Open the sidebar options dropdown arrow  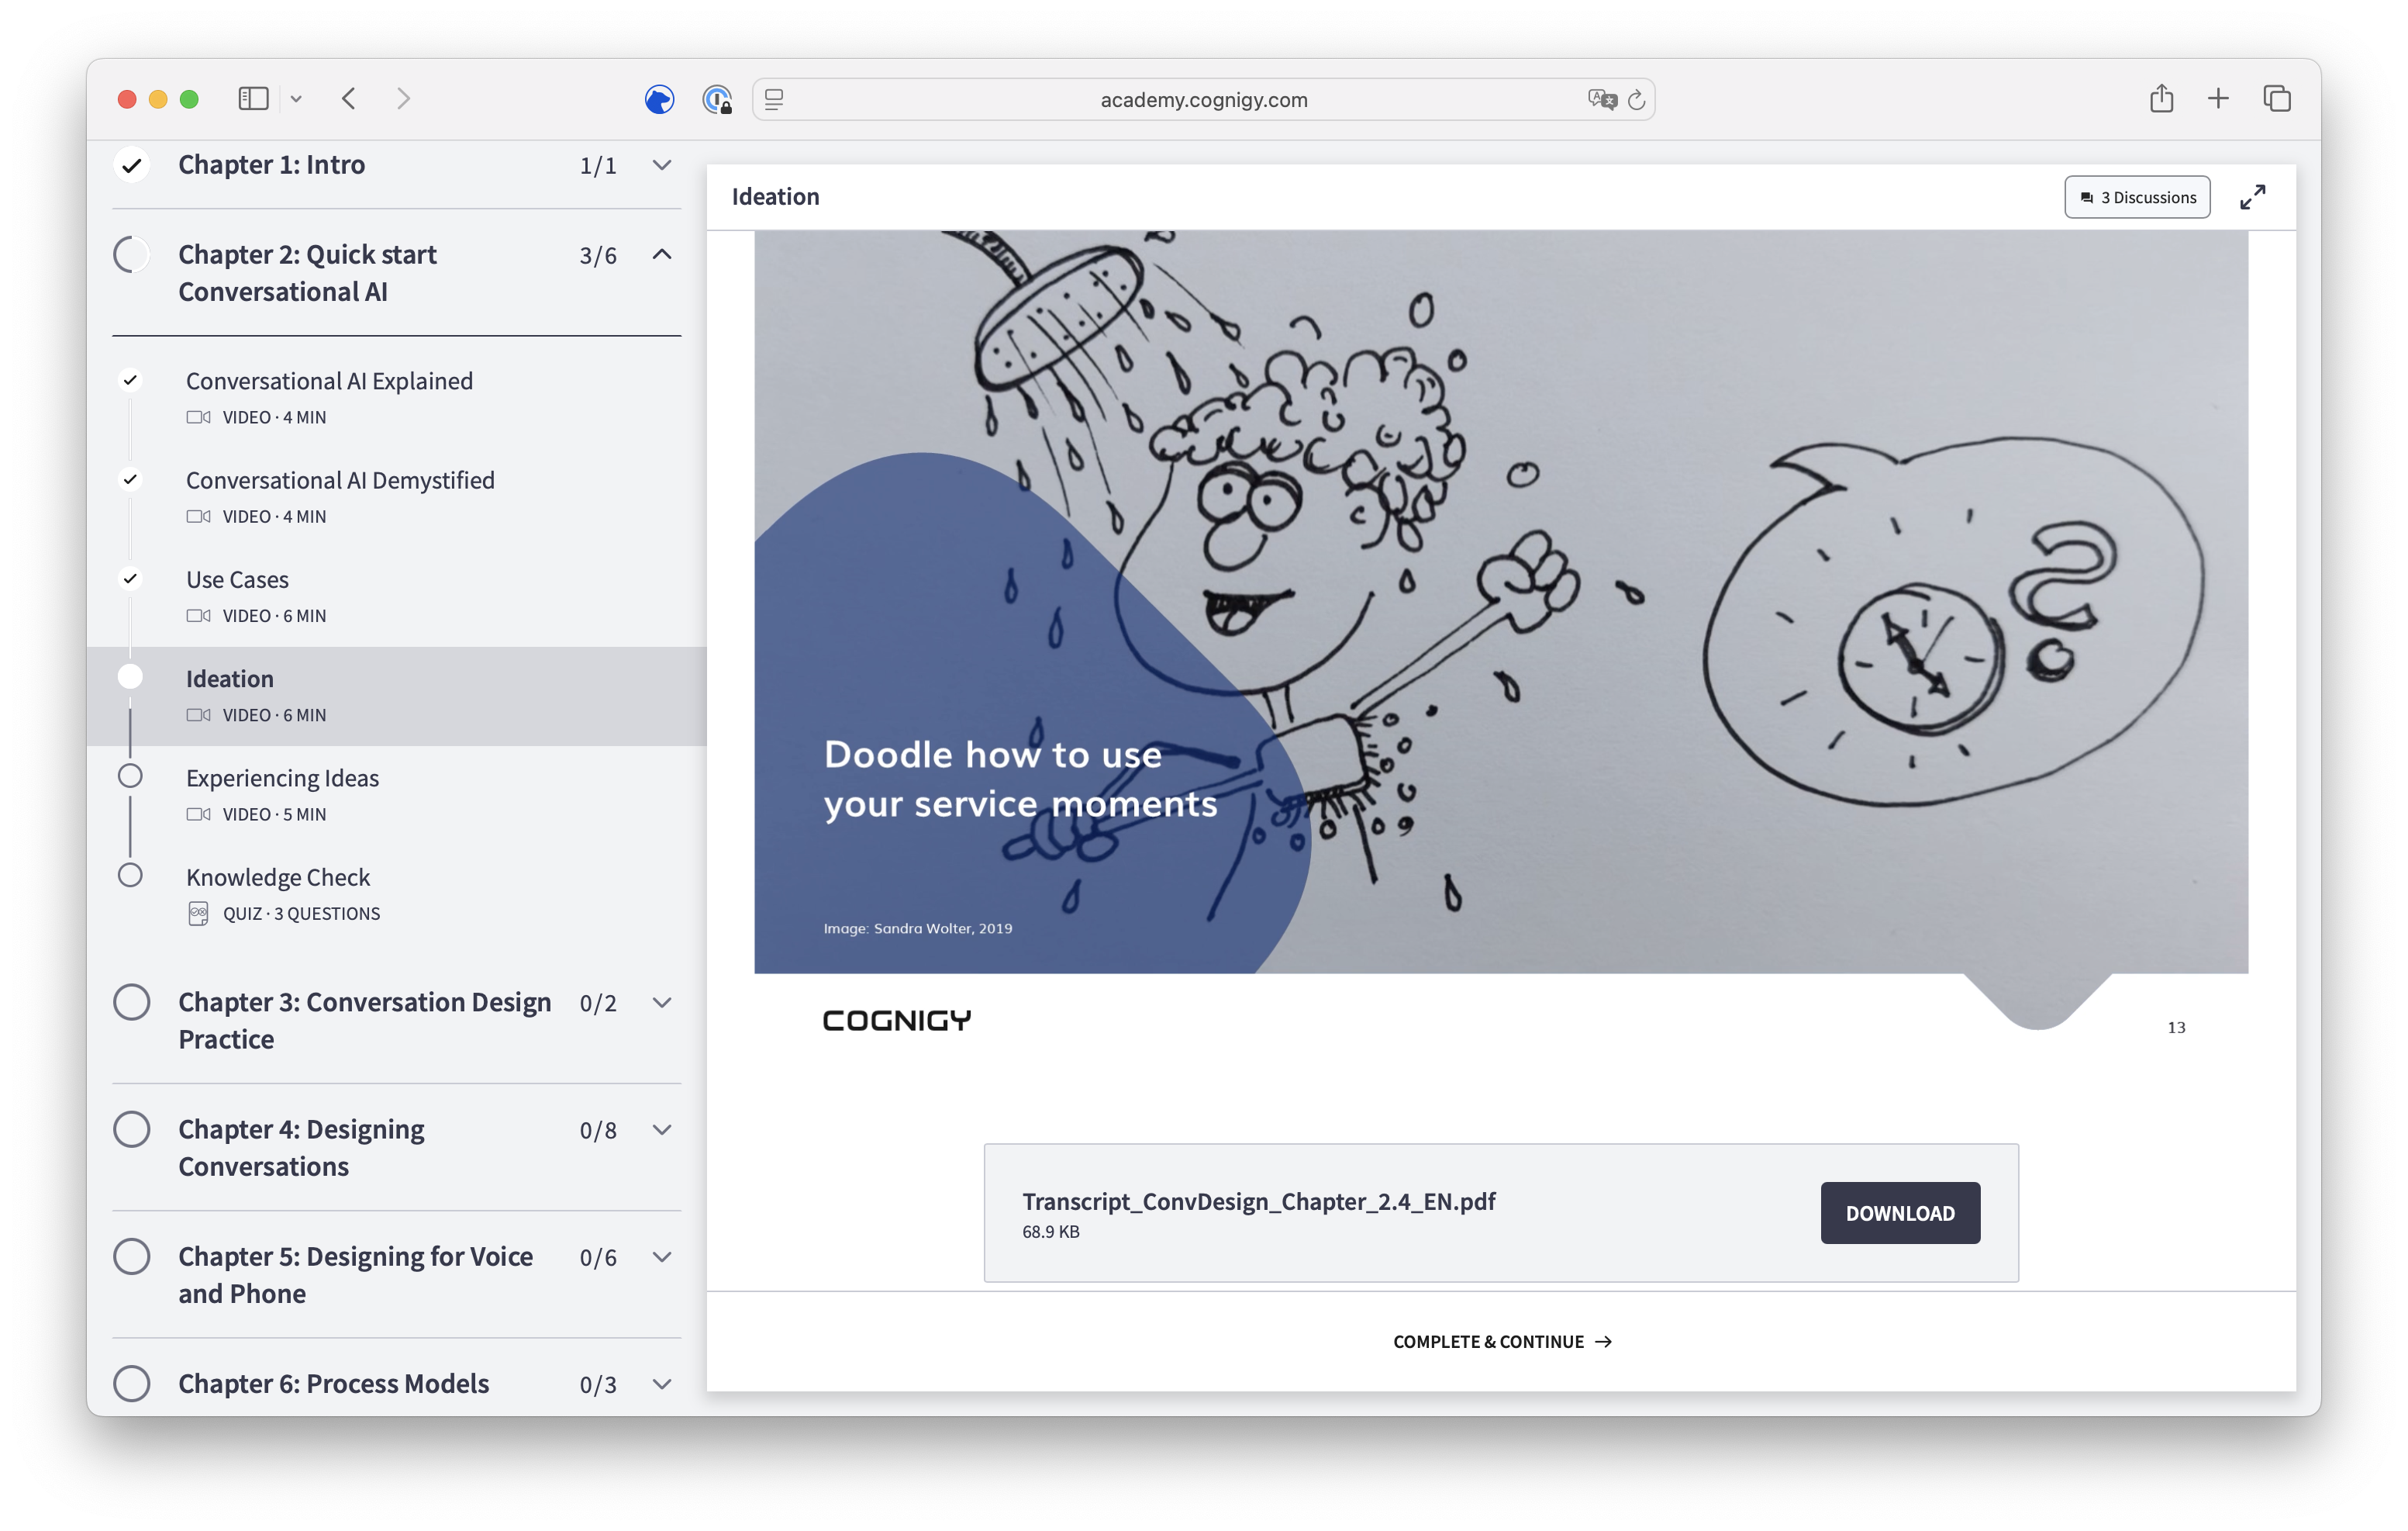click(296, 98)
